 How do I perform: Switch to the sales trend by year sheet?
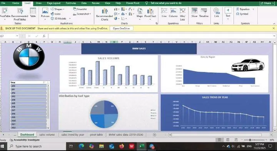click(x=73, y=134)
